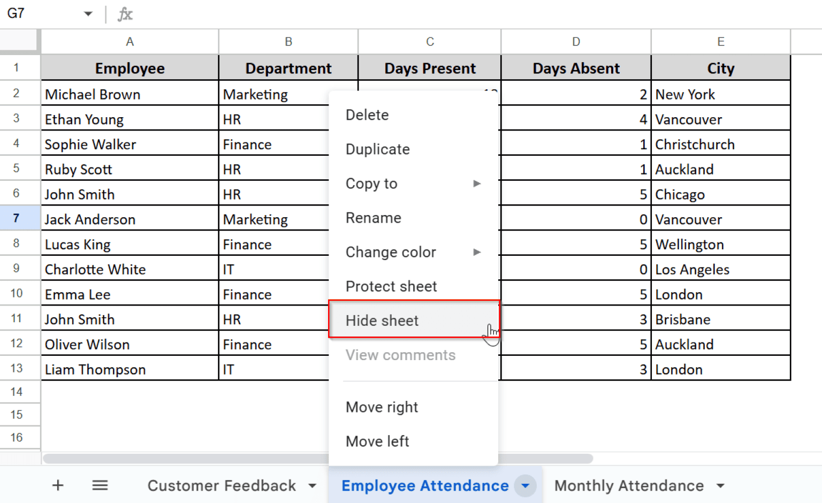Click the fx insert function icon
This screenshot has width=822, height=503.
(x=125, y=14)
